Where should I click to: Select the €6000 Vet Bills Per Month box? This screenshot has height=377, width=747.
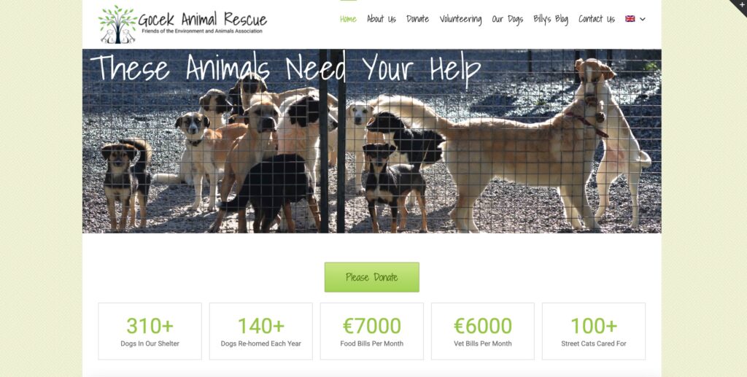coord(483,331)
